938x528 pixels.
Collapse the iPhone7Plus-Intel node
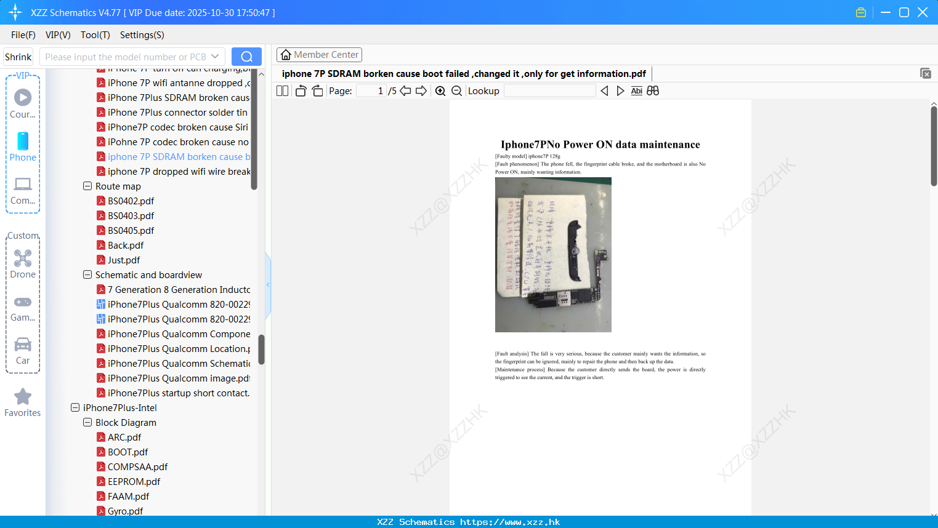pyautogui.click(x=75, y=407)
